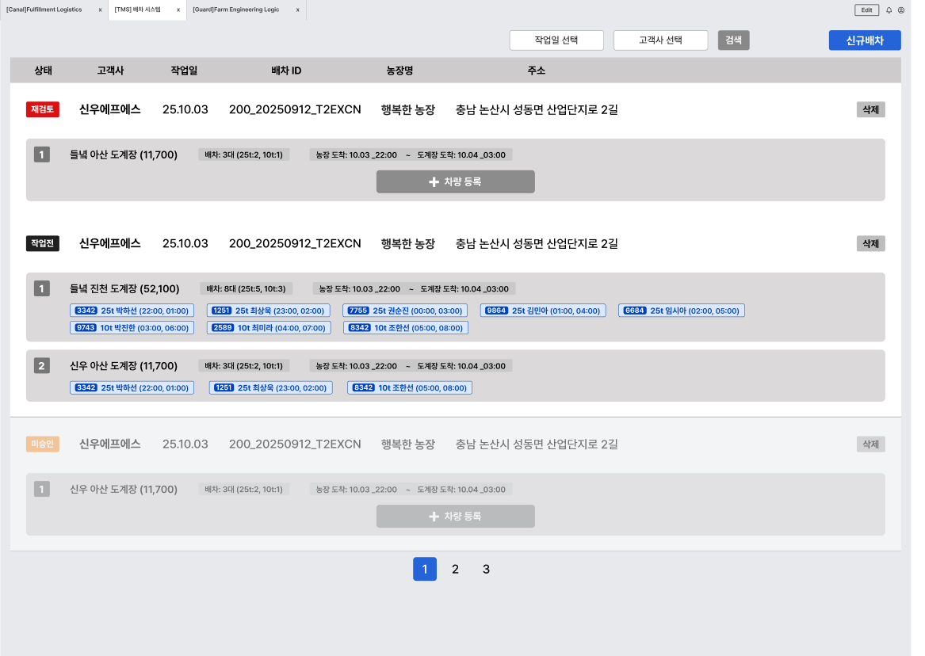Select vehicle 6684 25t 임시아
This screenshot has height=656, width=925.
click(x=682, y=311)
